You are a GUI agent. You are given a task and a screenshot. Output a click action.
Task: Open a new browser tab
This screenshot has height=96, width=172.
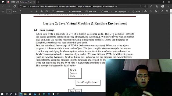[x=38, y=2]
